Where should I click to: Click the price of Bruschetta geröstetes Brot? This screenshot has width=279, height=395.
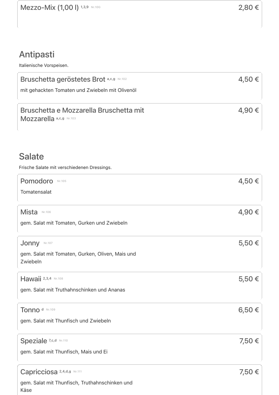pyautogui.click(x=248, y=80)
